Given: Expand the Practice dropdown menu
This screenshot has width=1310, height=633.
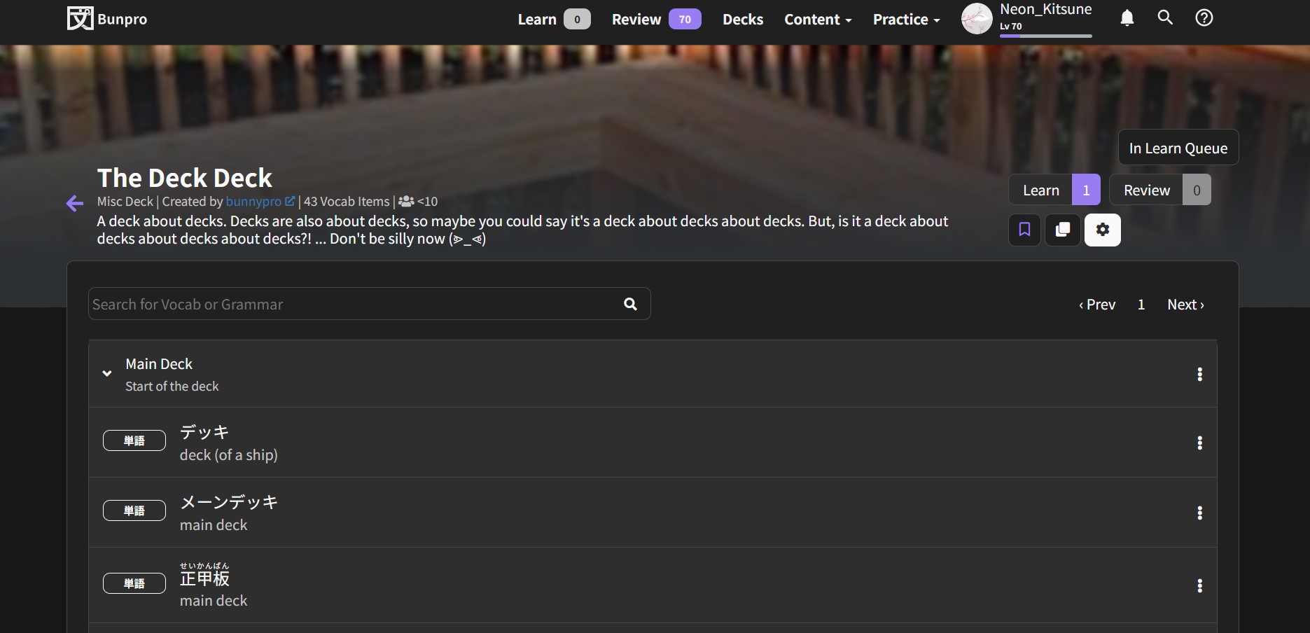Looking at the screenshot, I should pos(906,20).
